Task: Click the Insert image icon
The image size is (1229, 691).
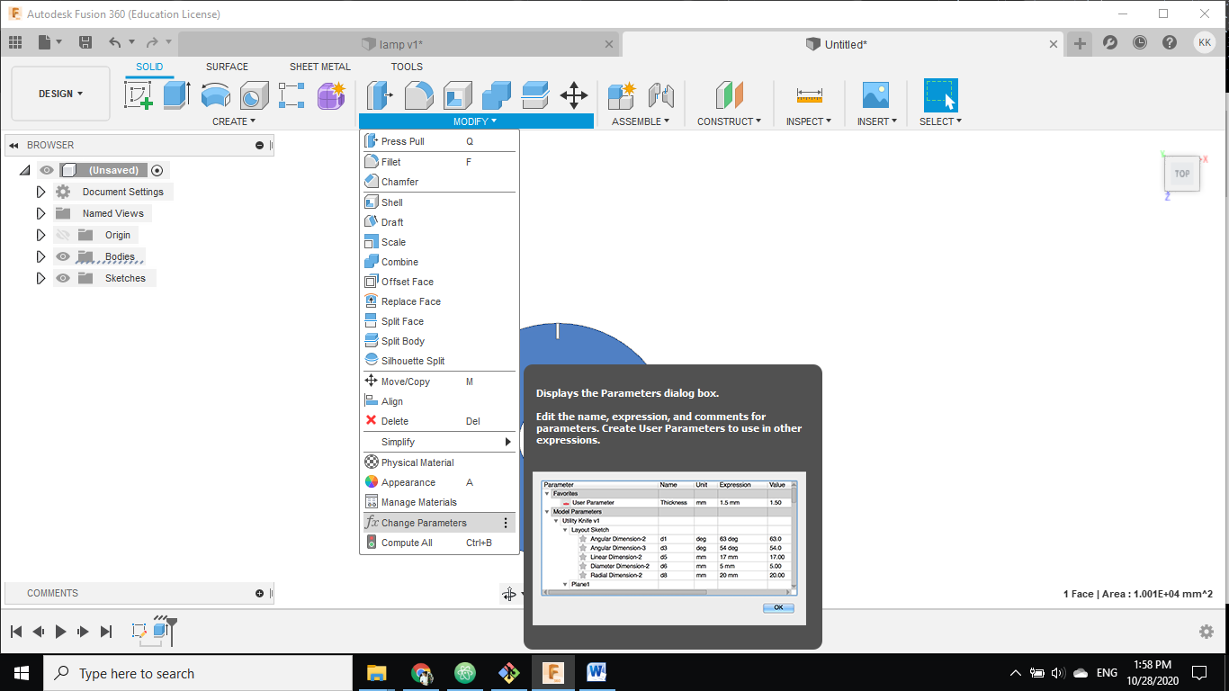Action: coord(875,94)
